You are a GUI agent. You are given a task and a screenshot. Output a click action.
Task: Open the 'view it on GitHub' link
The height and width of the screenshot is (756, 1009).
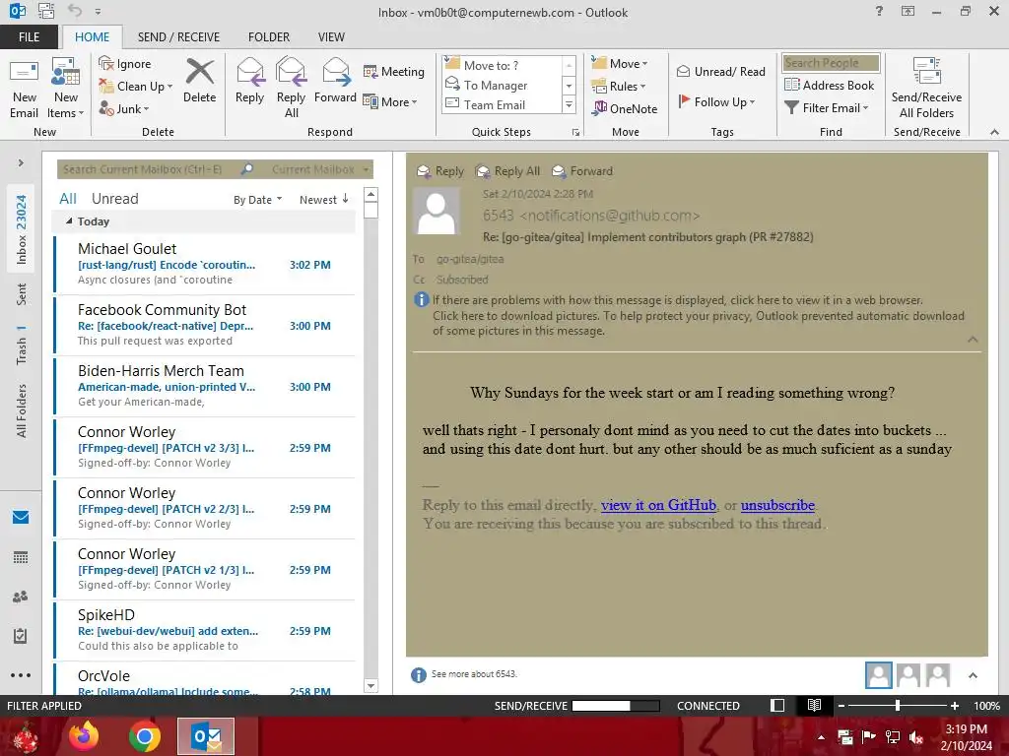658,505
